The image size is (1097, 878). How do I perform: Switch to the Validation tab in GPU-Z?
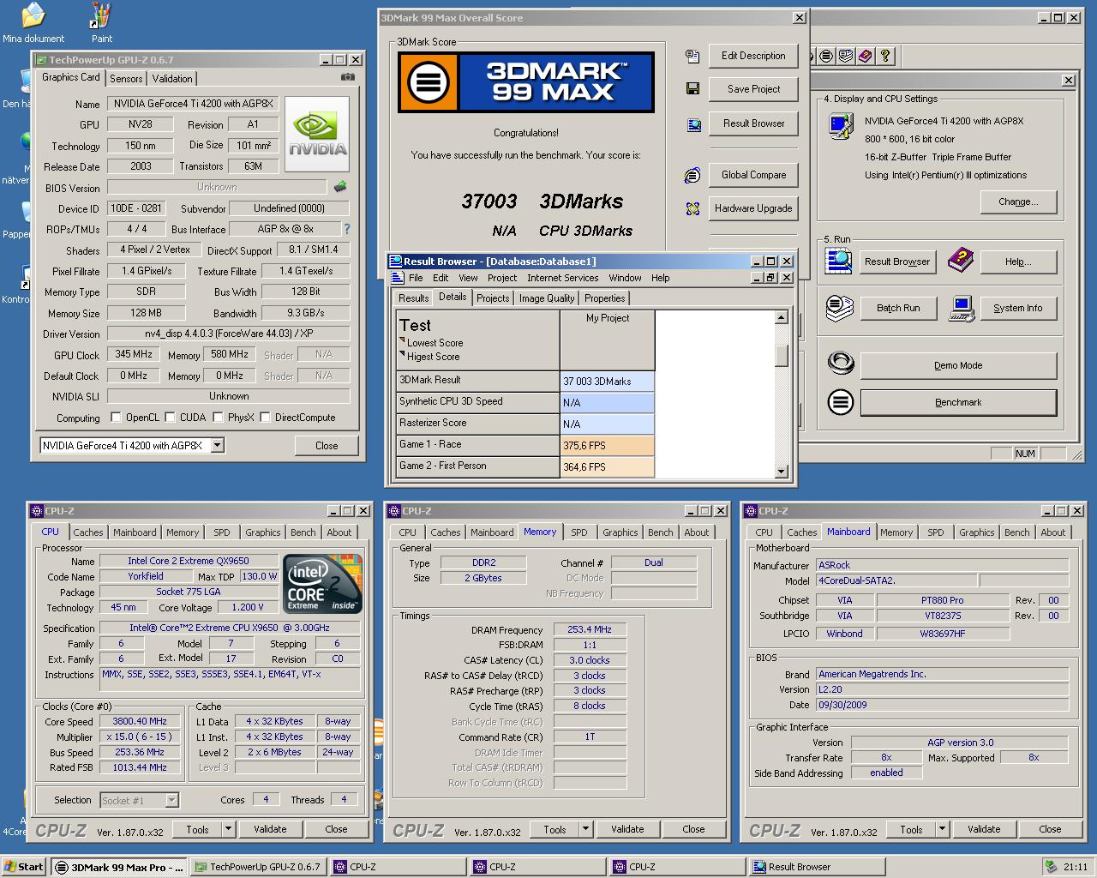[x=172, y=78]
